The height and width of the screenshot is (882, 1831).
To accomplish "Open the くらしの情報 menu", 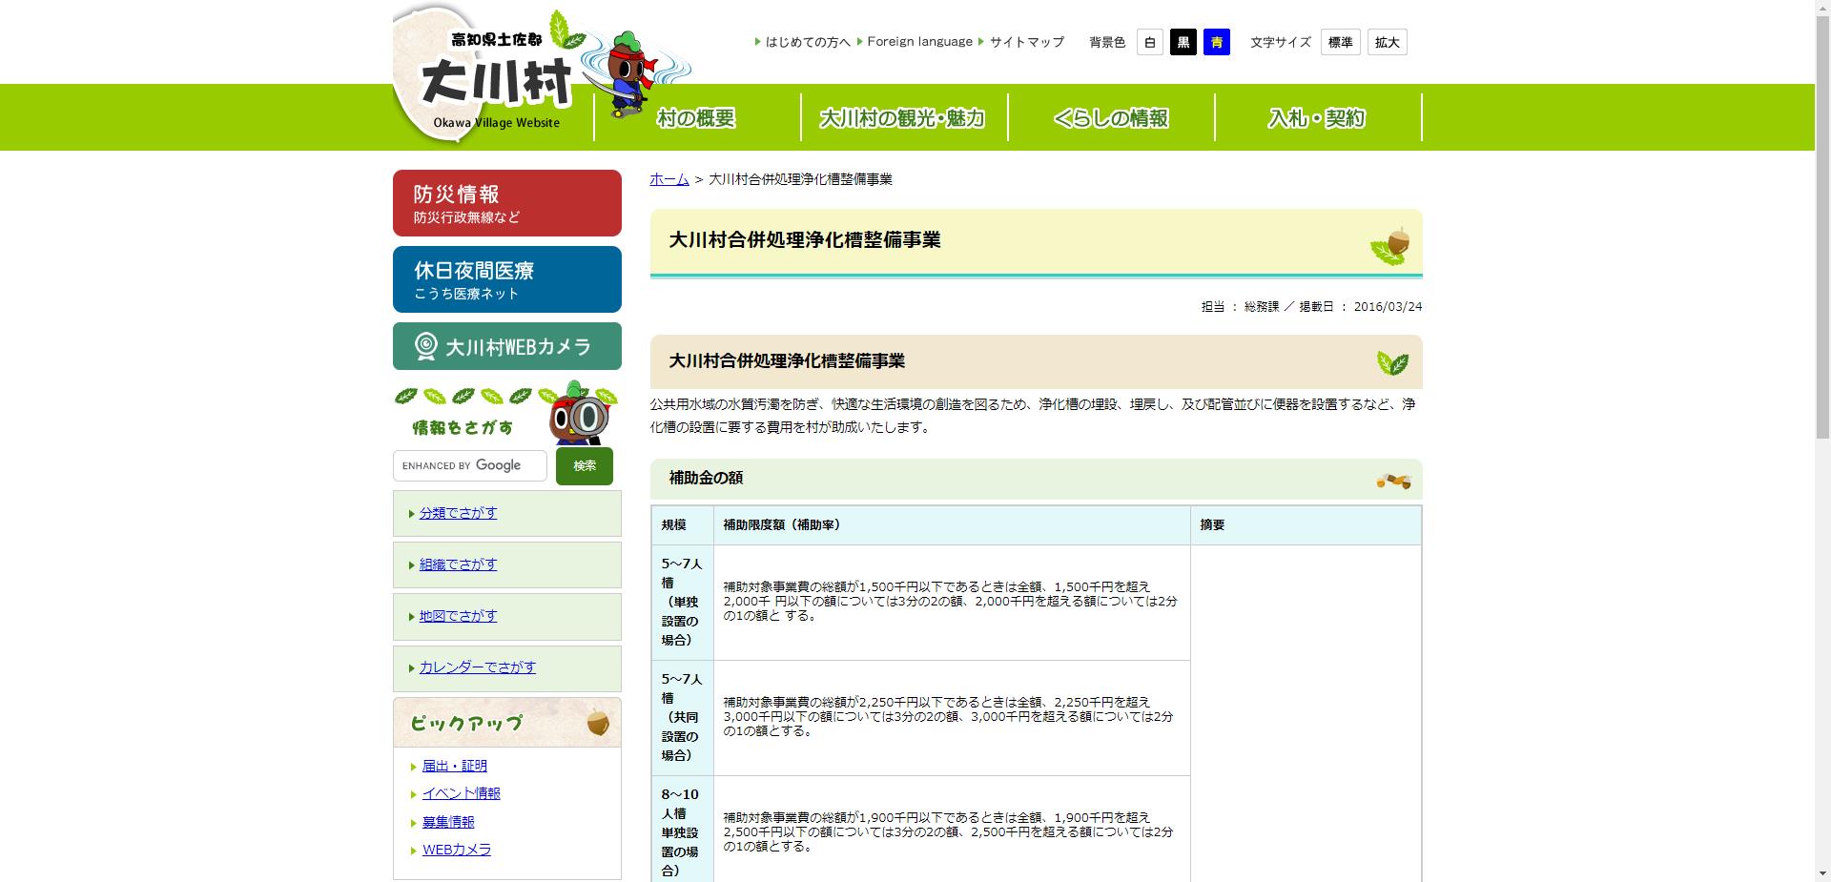I will point(1112,117).
